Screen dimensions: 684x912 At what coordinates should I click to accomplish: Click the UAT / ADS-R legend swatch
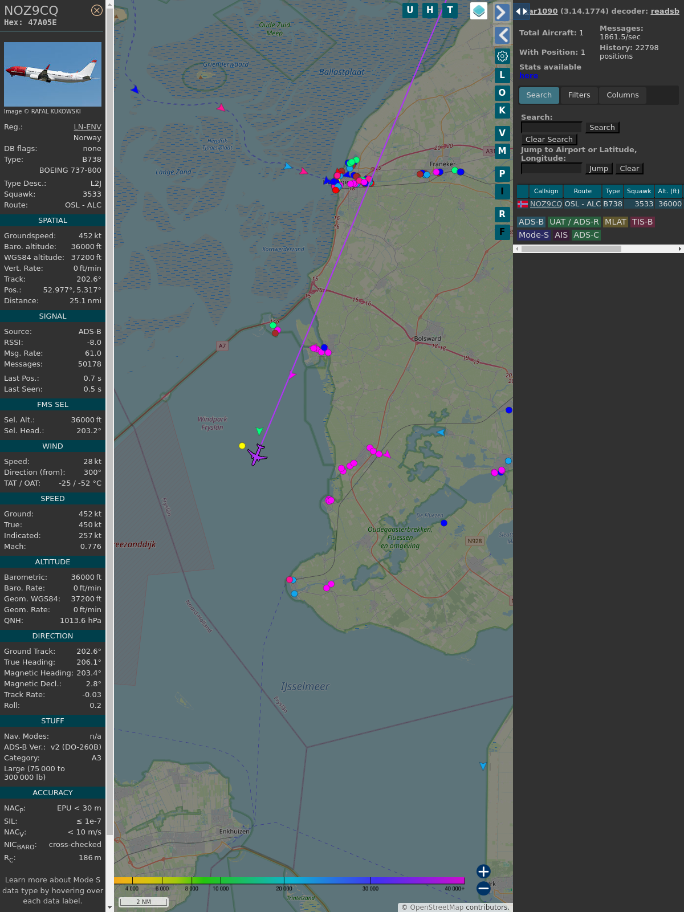574,222
